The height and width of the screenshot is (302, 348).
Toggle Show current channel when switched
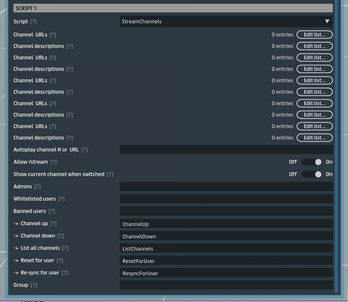pos(311,174)
